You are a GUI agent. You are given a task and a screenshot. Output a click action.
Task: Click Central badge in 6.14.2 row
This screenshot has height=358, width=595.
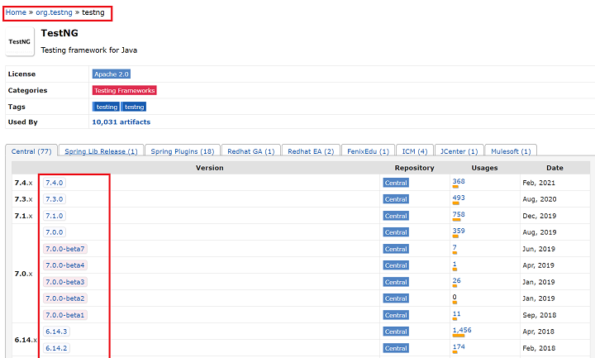396,348
